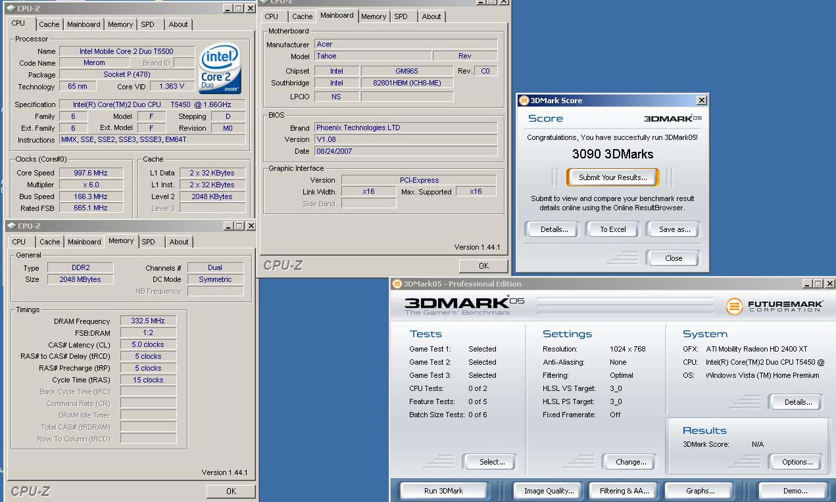Viewport: 836px width, 502px height.
Task: Click the 3090 3DMarks score text
Action: pyautogui.click(x=612, y=154)
